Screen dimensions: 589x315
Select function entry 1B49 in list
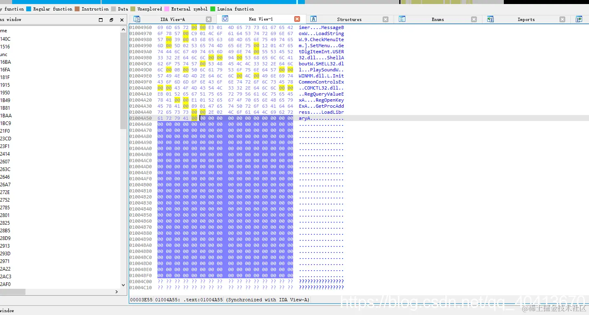(x=6, y=100)
